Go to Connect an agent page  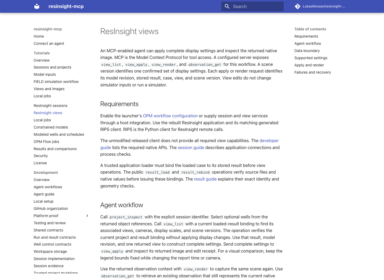49,43
